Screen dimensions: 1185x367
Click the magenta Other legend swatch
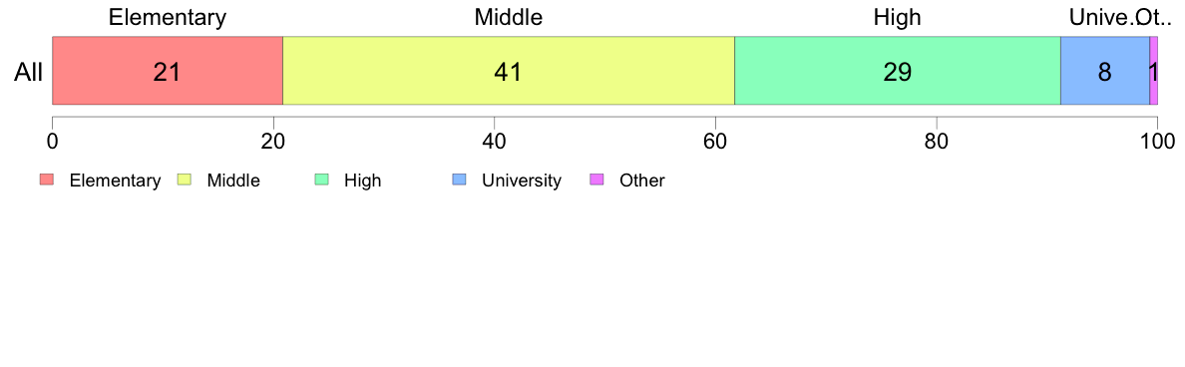(597, 180)
